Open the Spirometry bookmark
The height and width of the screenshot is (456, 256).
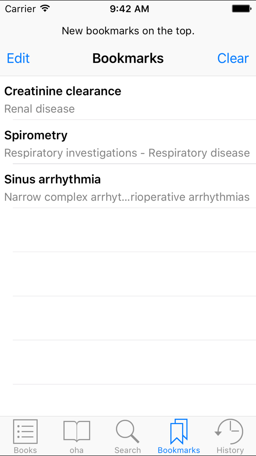128,142
